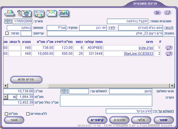178x129 pixels.
Task: Click the סגור close button
Action: [x=14, y=120]
